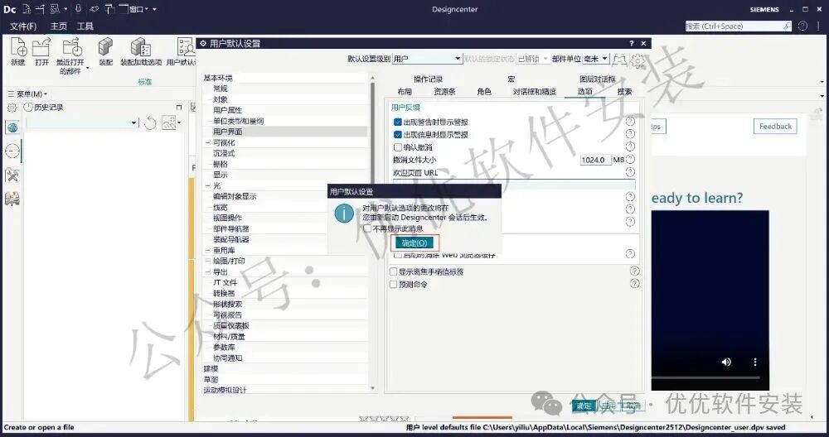829x437 pixels.
Task: Check the 不再显示此消息 checkbox
Action: [x=367, y=228]
